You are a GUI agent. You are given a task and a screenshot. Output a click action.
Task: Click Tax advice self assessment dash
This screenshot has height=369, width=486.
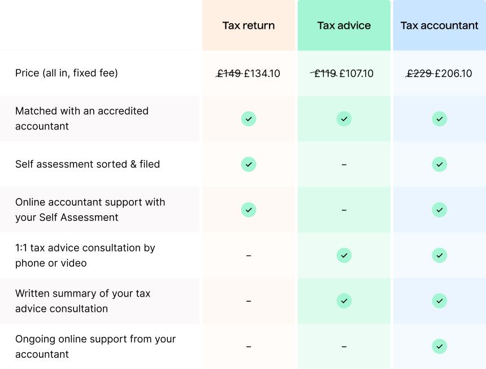[x=344, y=164]
